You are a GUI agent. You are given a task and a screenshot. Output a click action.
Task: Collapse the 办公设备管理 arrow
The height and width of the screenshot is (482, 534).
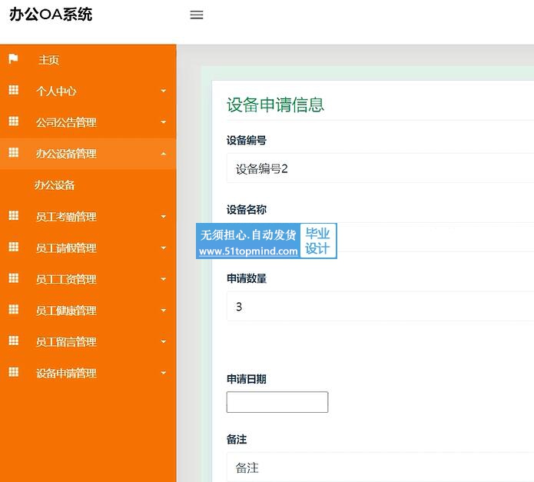point(164,154)
